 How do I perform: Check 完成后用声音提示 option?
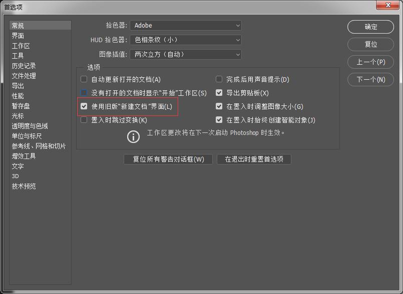[219, 79]
